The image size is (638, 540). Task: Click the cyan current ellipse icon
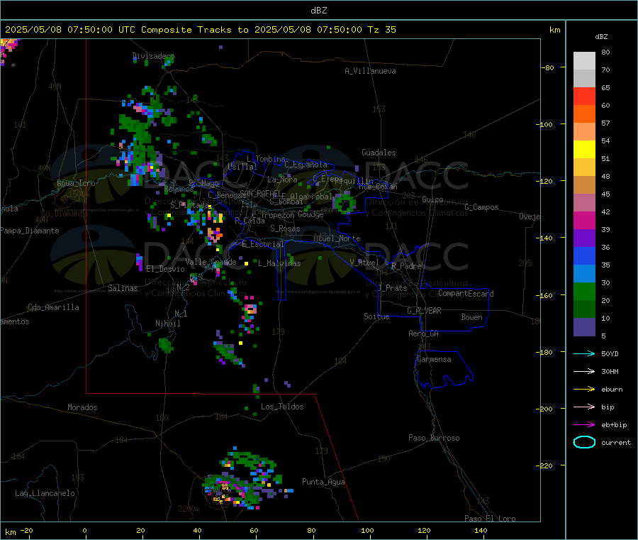point(584,442)
